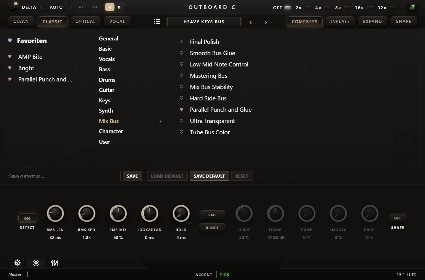Click the RMS MIX knob
Viewport: 425px width, 280px height.
pyautogui.click(x=118, y=214)
